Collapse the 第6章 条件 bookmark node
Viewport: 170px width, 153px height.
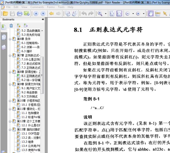click(10, 39)
